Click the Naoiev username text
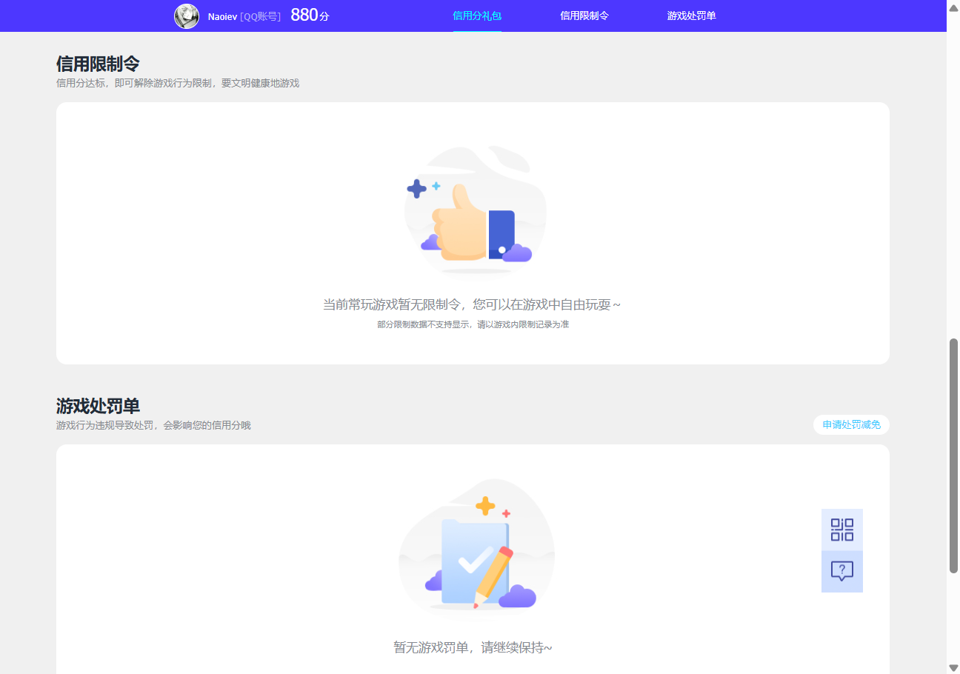The width and height of the screenshot is (960, 674). [222, 16]
